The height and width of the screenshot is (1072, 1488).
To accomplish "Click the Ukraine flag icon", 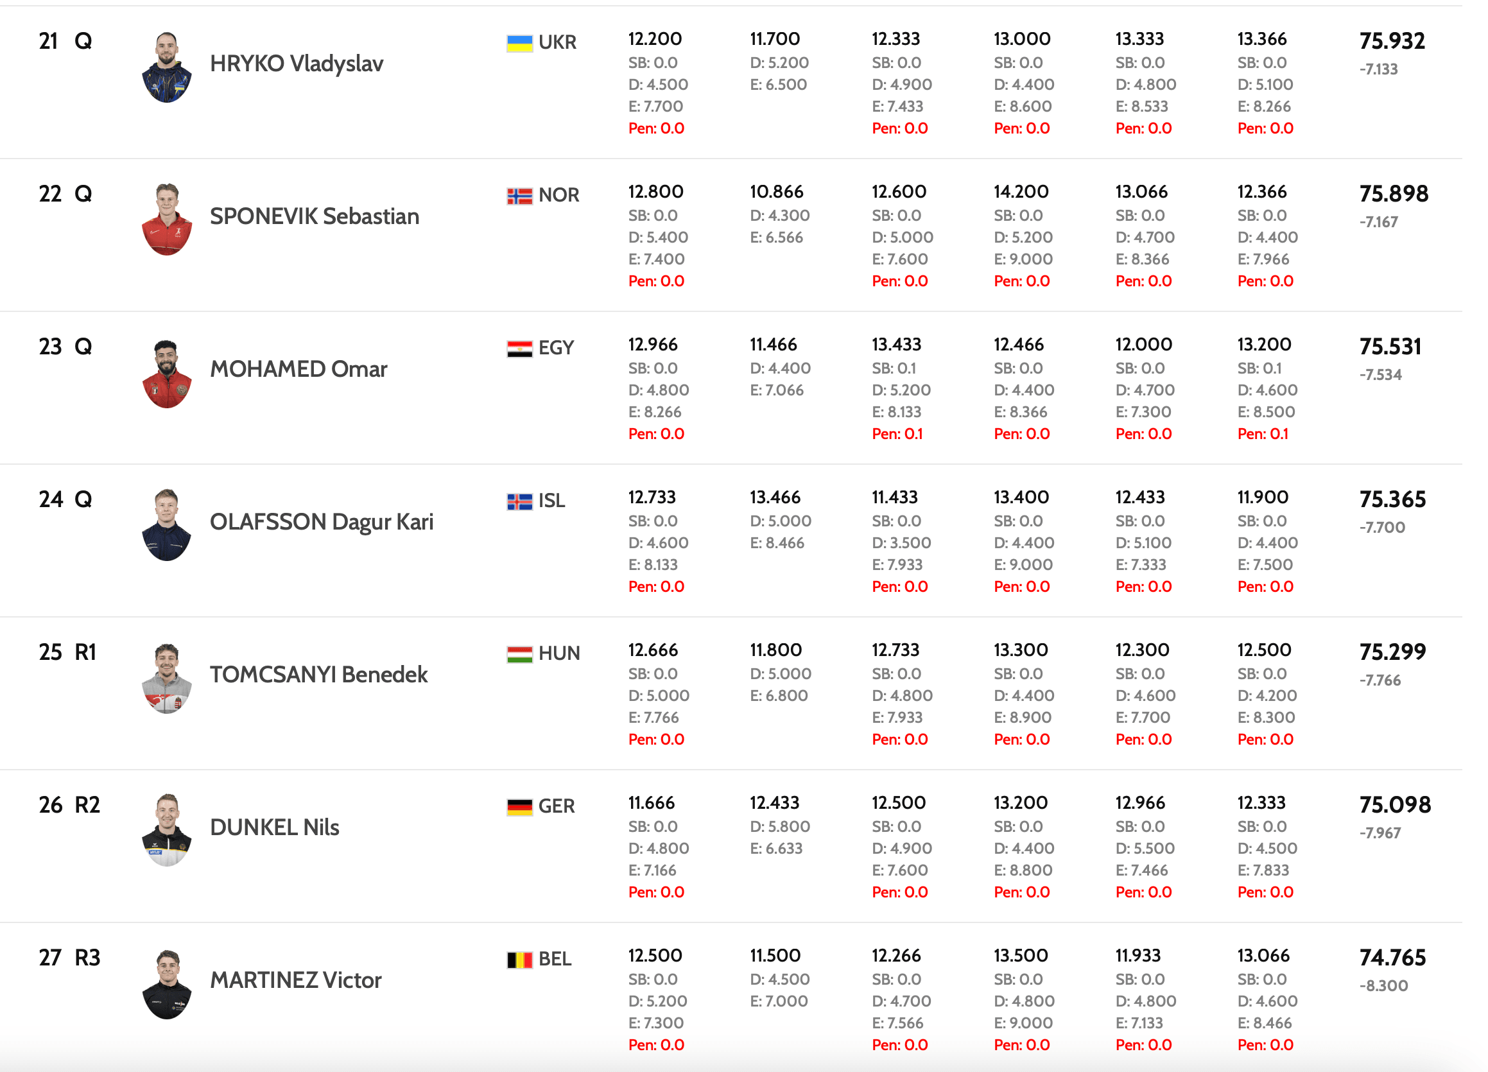I will [519, 43].
